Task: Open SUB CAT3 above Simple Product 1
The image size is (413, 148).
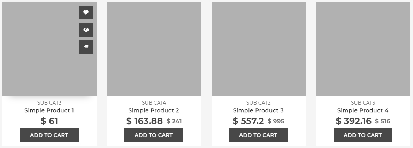Action: click(49, 103)
